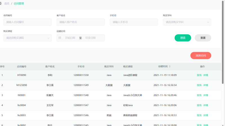225x126 pixels.
Task: Open 详情 for contract ht0001
Action: coord(206,95)
